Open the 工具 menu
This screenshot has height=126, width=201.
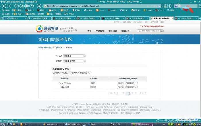click(129, 2)
